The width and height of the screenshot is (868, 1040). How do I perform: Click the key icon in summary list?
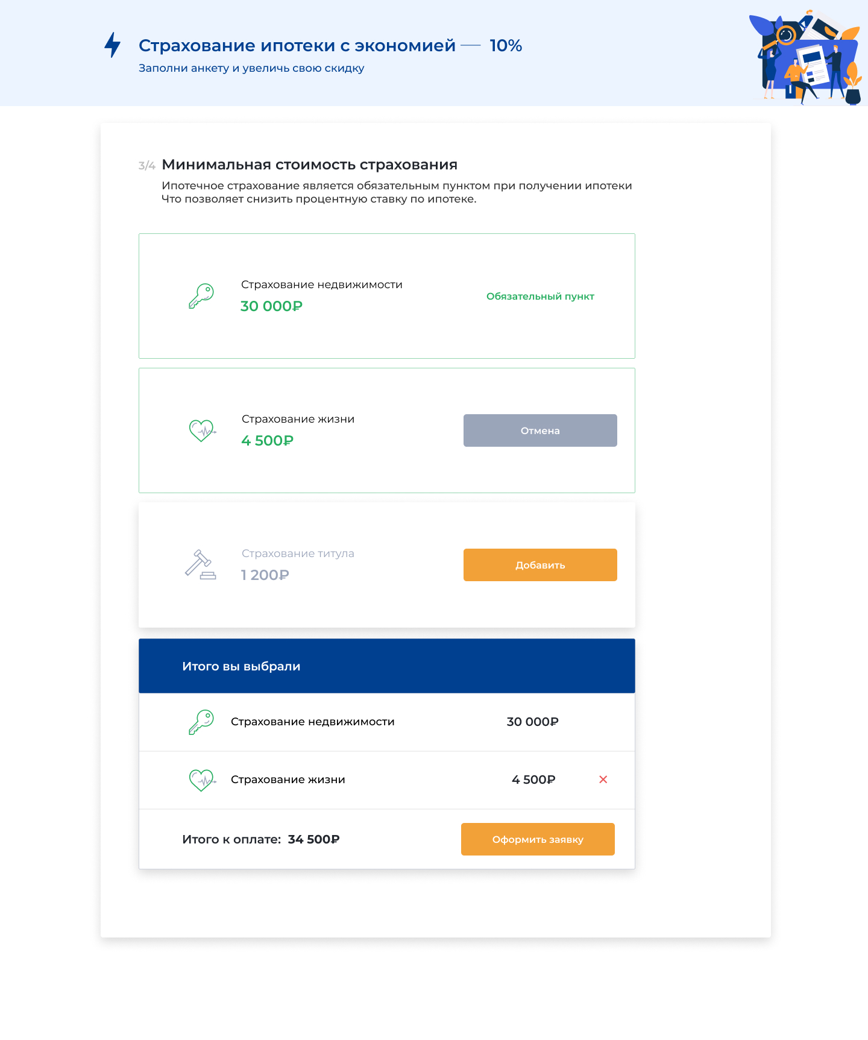[x=201, y=722]
